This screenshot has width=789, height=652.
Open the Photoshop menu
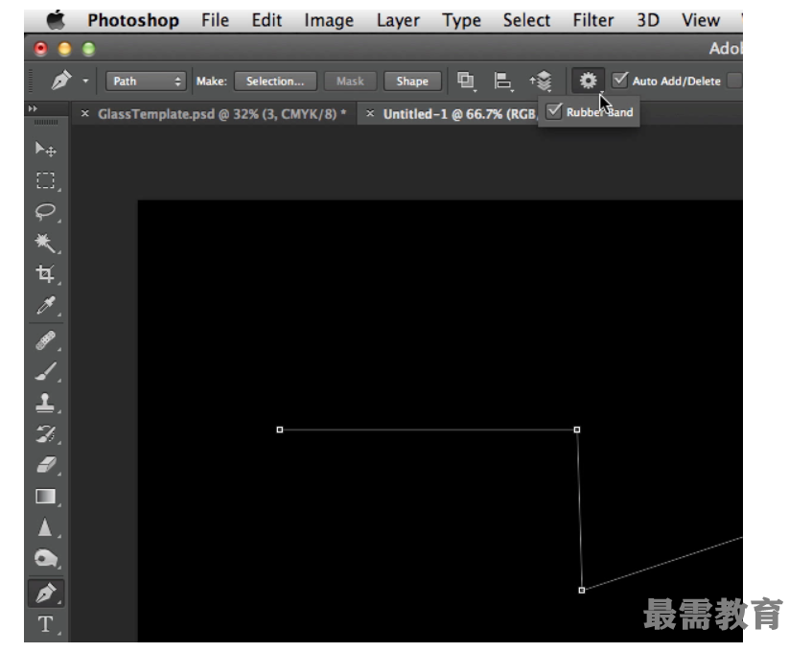pyautogui.click(x=133, y=20)
